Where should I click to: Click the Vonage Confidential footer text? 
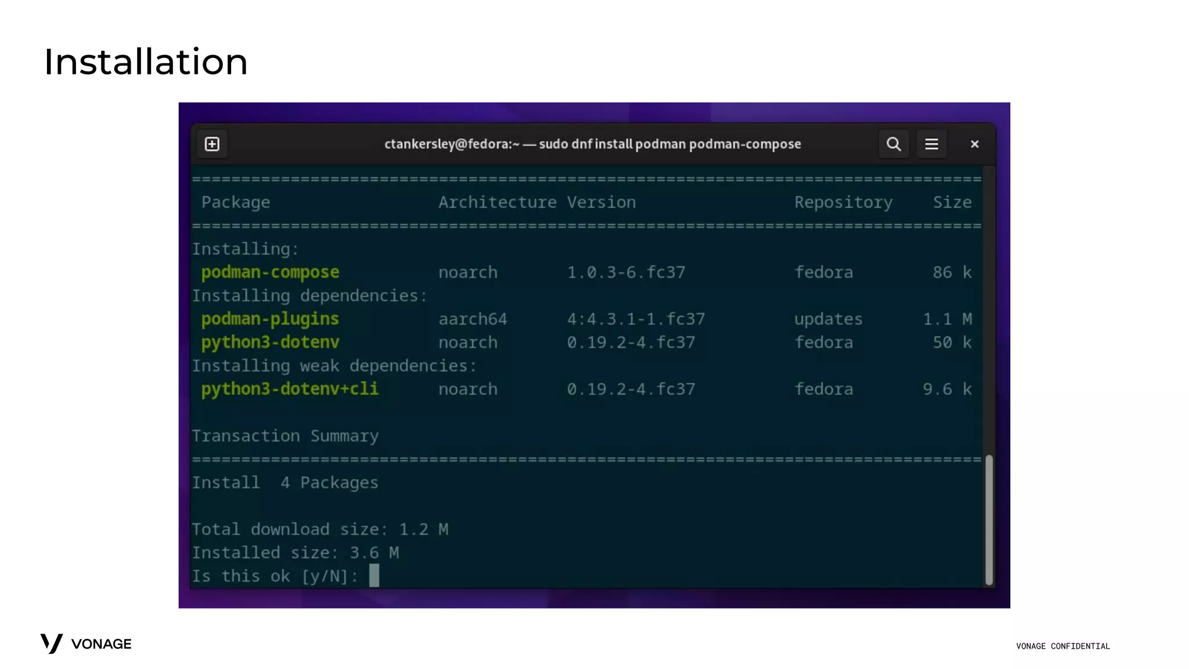(x=1062, y=646)
